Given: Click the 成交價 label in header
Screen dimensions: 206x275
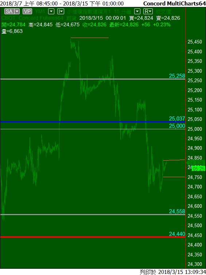Looking at the screenshot, I should click(x=163, y=12).
